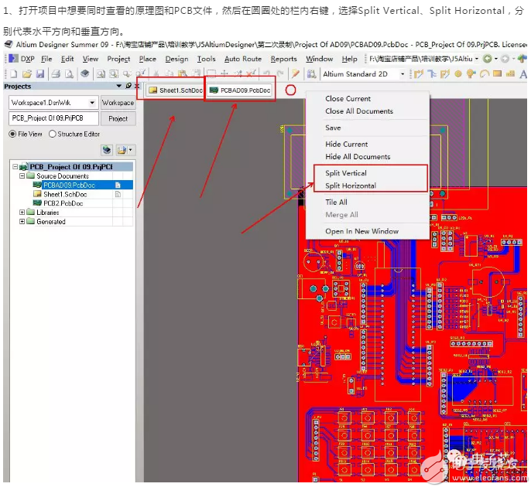
Task: Click the layer stack devices icon
Action: (85, 73)
